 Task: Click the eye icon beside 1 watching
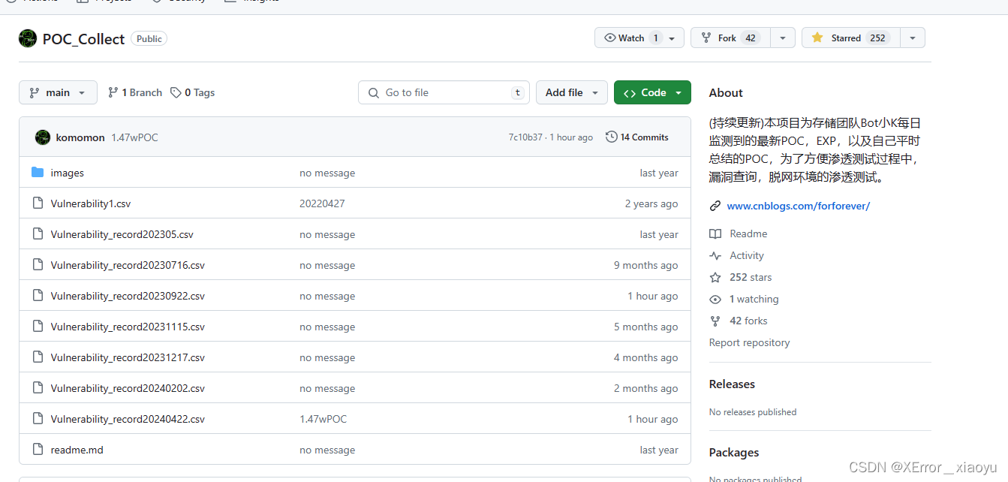pos(715,299)
